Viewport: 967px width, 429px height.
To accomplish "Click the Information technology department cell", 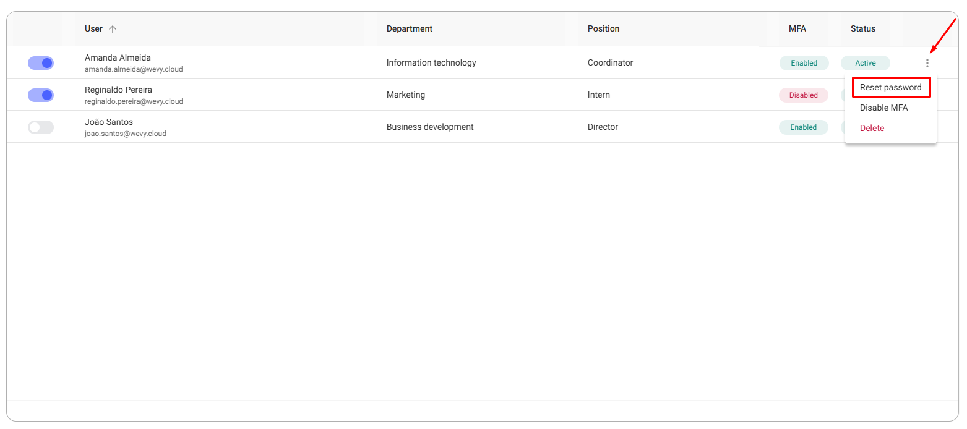I will (431, 63).
